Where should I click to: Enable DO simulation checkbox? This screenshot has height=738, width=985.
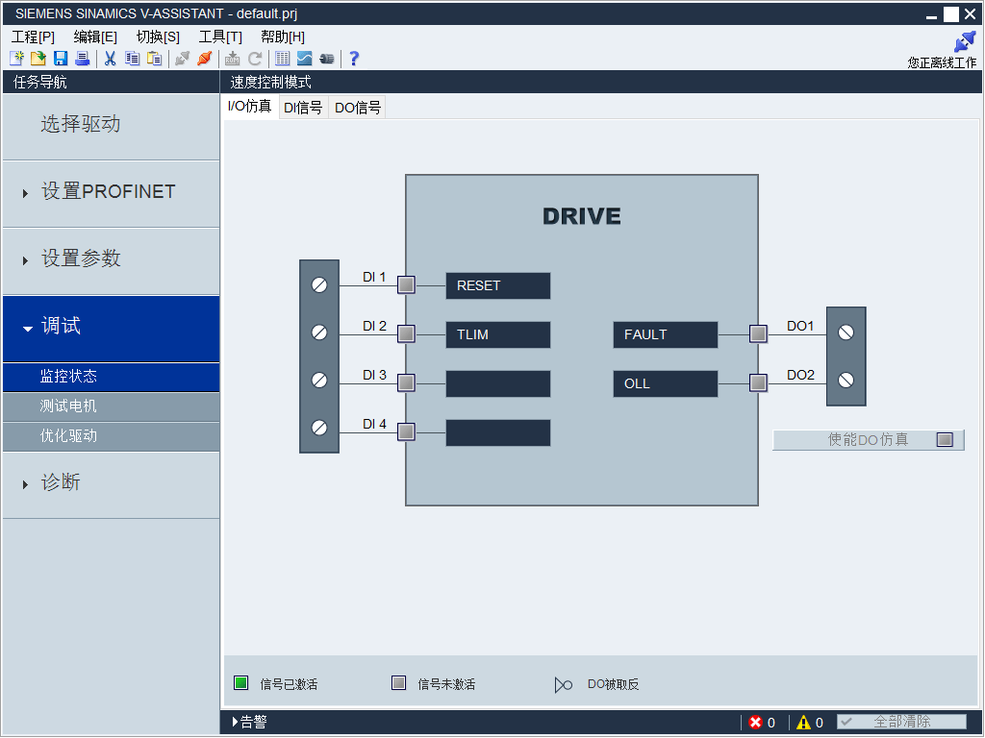tap(945, 440)
